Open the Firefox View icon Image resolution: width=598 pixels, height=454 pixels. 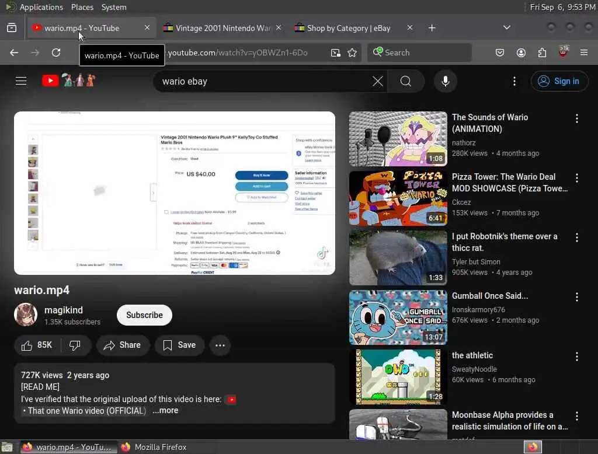pos(12,28)
